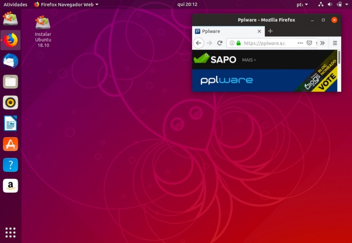Show site information for pplware
The width and height of the screenshot is (352, 243).
click(x=232, y=43)
